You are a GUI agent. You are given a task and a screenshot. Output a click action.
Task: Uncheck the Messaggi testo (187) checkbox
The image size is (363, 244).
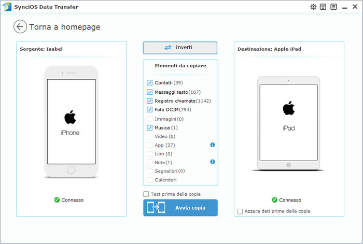coord(149,92)
